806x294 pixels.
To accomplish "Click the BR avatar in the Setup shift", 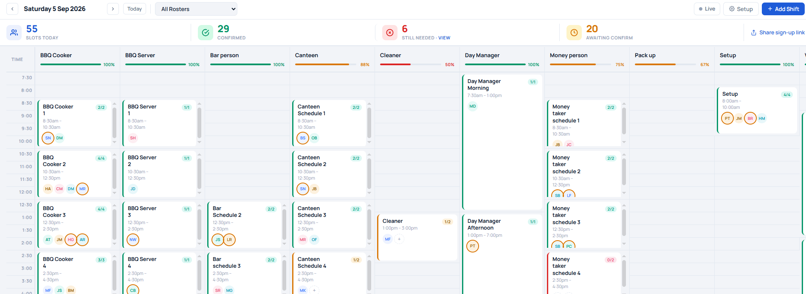I will (x=750, y=119).
